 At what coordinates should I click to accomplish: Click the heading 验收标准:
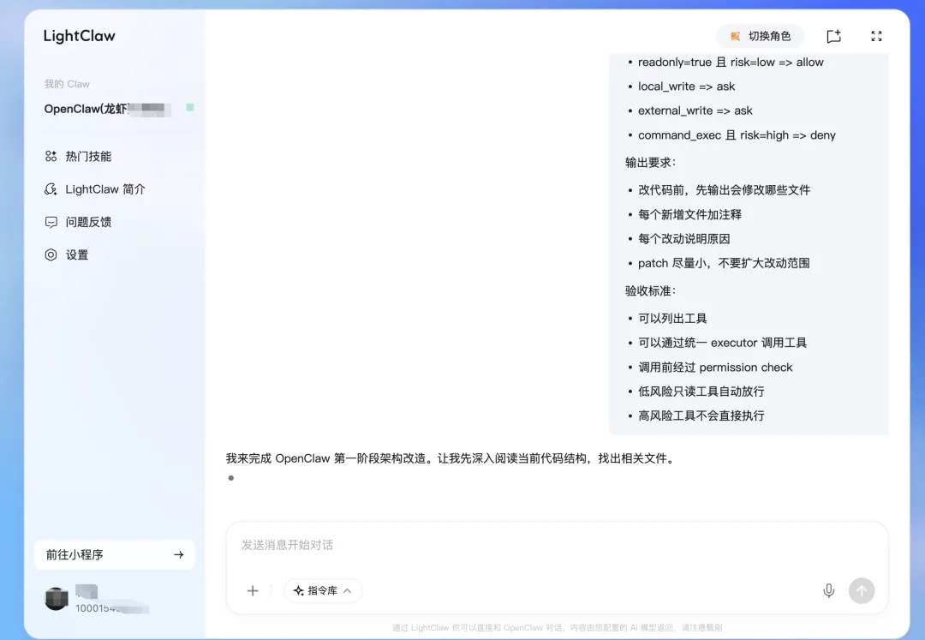(x=650, y=290)
